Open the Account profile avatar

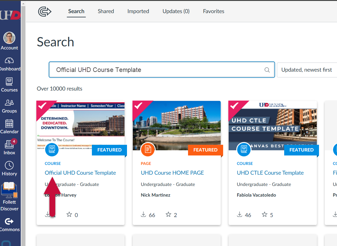(9, 38)
